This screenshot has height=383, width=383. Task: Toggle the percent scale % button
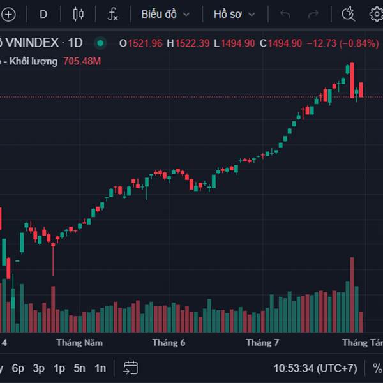pyautogui.click(x=377, y=368)
